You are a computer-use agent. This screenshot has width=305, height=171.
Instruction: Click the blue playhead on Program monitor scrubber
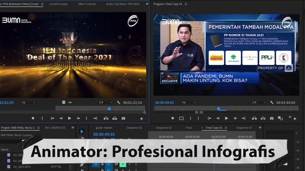click(x=219, y=109)
